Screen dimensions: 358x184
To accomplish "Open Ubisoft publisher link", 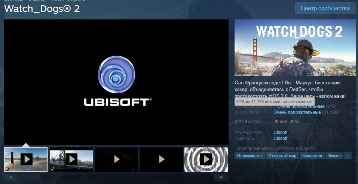I will pyautogui.click(x=280, y=138).
